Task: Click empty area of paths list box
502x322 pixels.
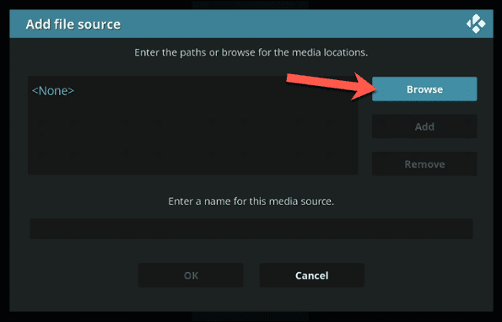Action: point(192,141)
